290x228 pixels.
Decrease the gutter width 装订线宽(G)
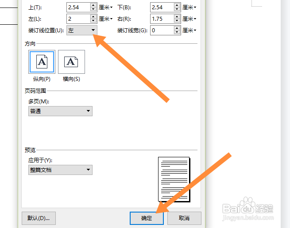click(x=177, y=32)
